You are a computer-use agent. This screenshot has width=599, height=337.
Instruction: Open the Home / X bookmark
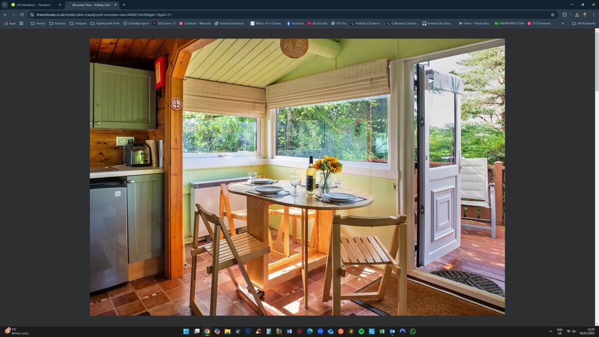[x=164, y=23]
